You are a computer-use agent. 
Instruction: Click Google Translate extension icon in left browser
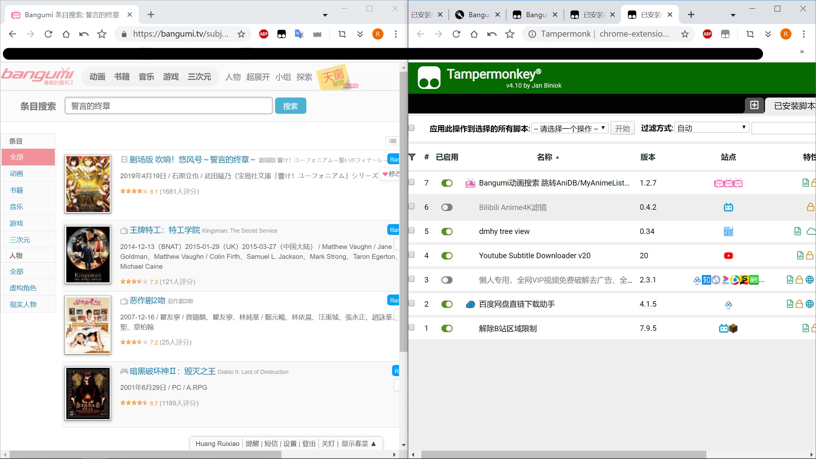[299, 34]
